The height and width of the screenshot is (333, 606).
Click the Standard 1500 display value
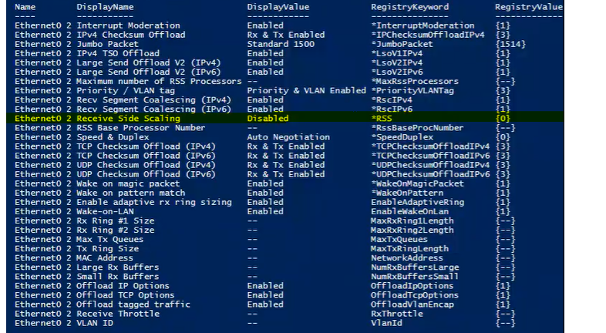tap(281, 44)
